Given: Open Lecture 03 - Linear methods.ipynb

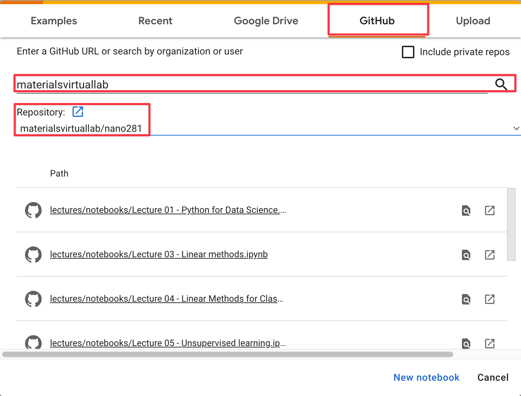Looking at the screenshot, I should click(159, 254).
